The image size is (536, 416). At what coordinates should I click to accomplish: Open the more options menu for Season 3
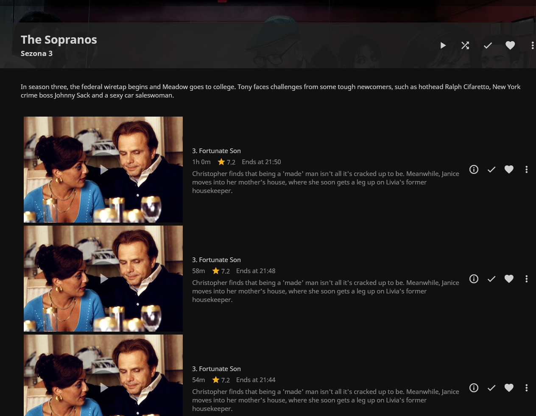(x=533, y=45)
